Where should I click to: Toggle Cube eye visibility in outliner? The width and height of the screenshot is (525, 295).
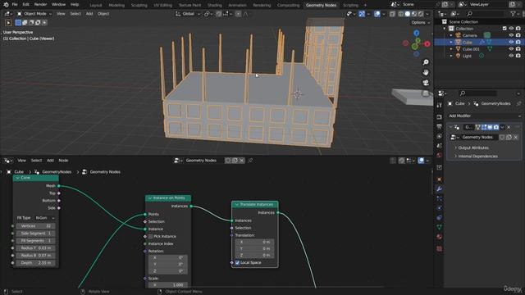pyautogui.click(x=511, y=42)
